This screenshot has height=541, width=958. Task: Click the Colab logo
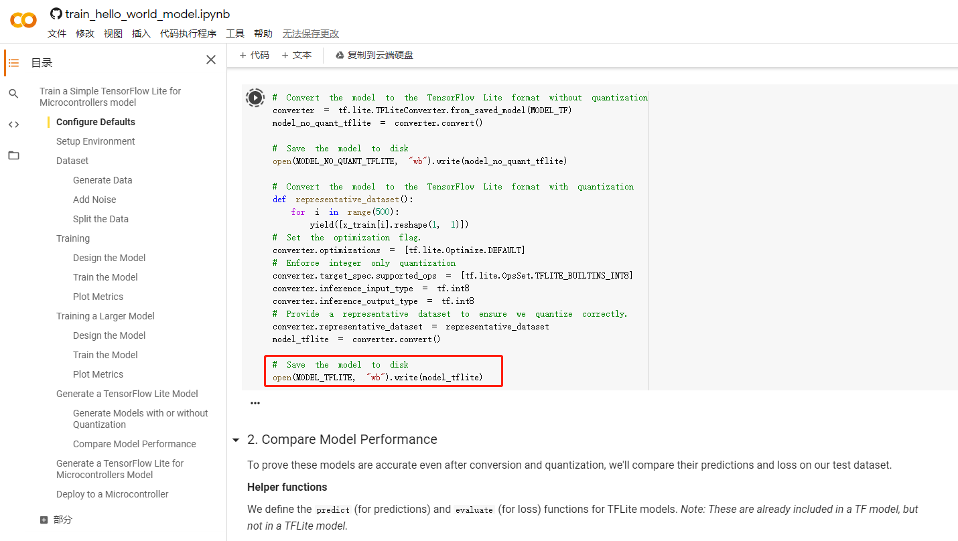(23, 20)
